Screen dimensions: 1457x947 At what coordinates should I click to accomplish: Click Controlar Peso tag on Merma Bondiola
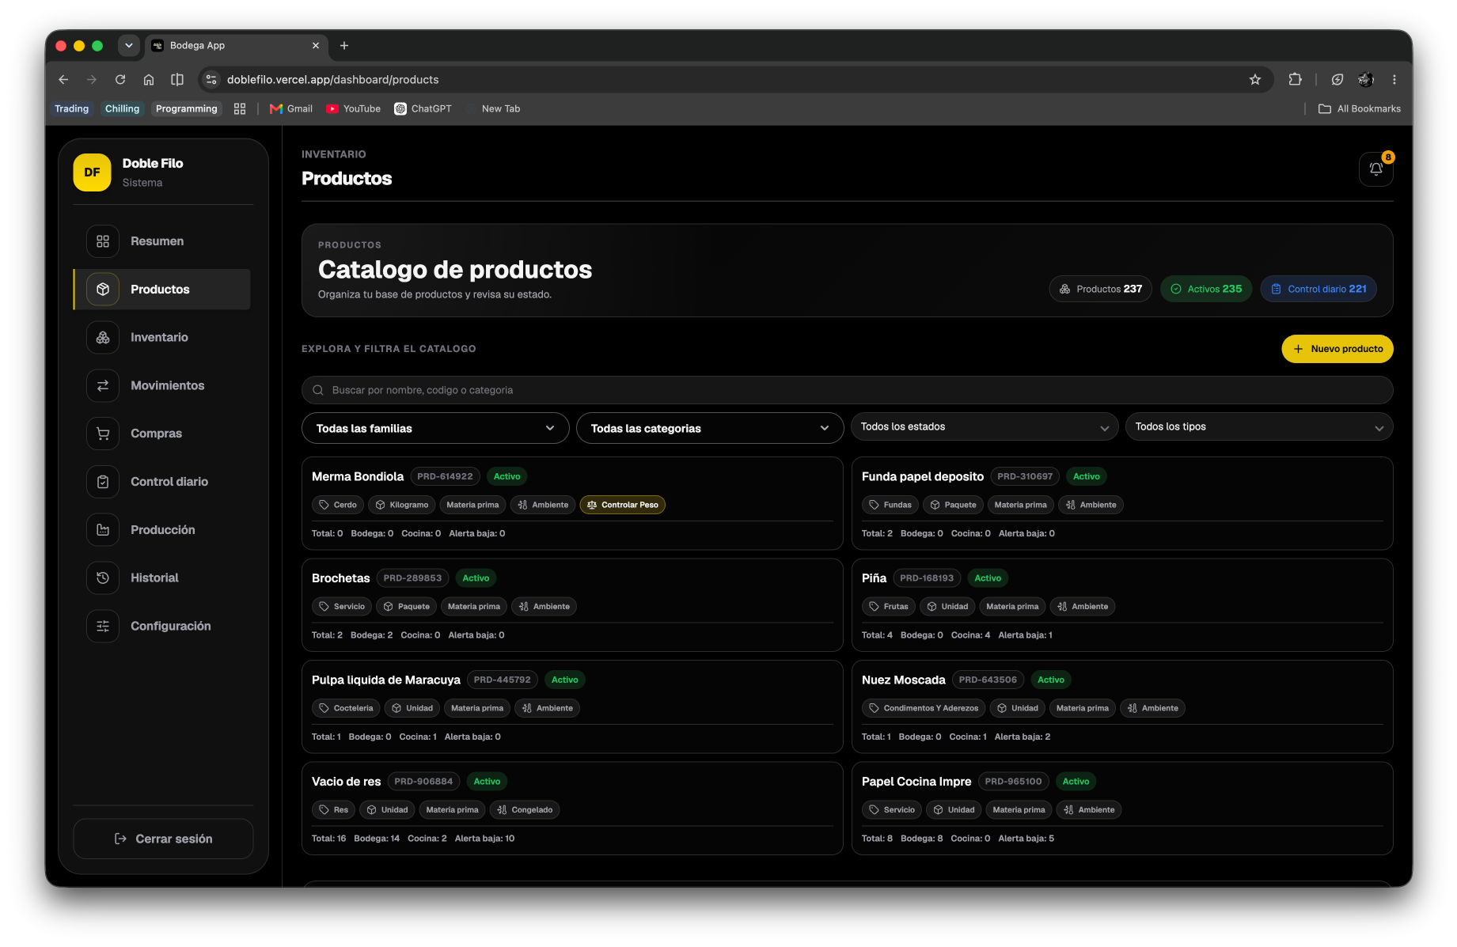[623, 505]
